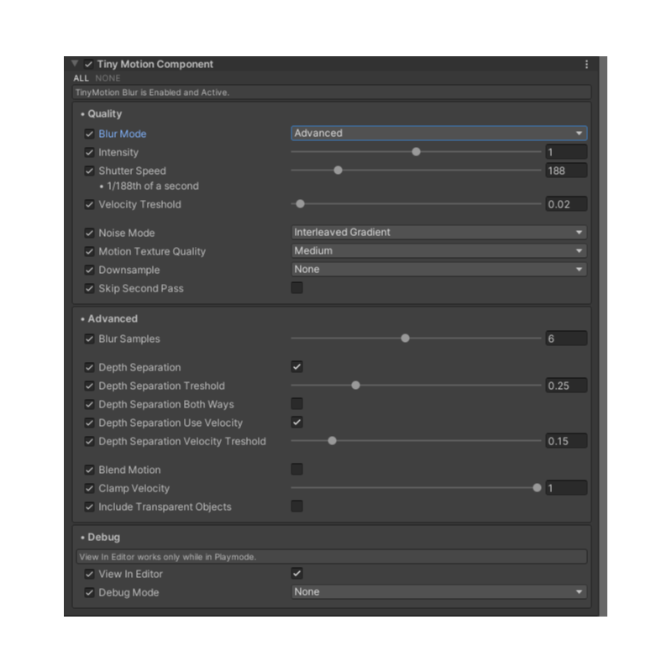
Task: Click the Velocity Treshold value field
Action: click(x=566, y=204)
